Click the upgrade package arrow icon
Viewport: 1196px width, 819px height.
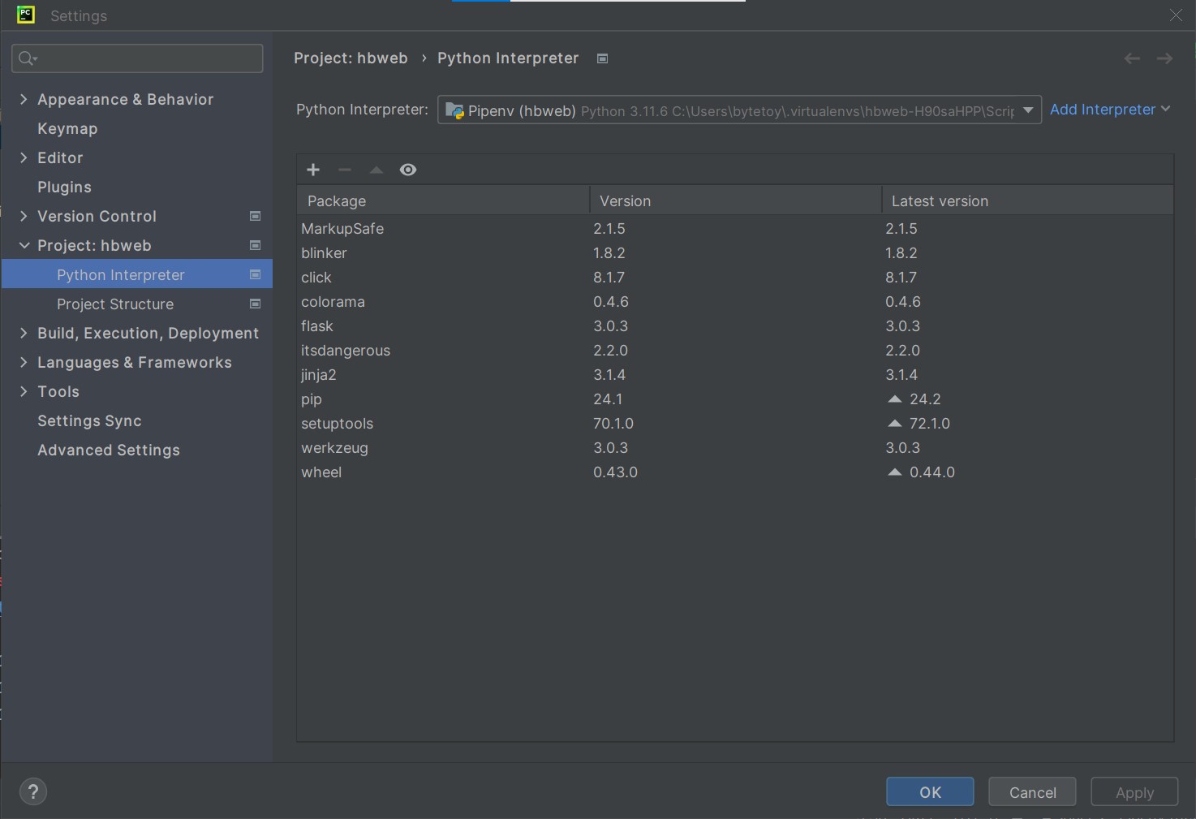(x=376, y=170)
